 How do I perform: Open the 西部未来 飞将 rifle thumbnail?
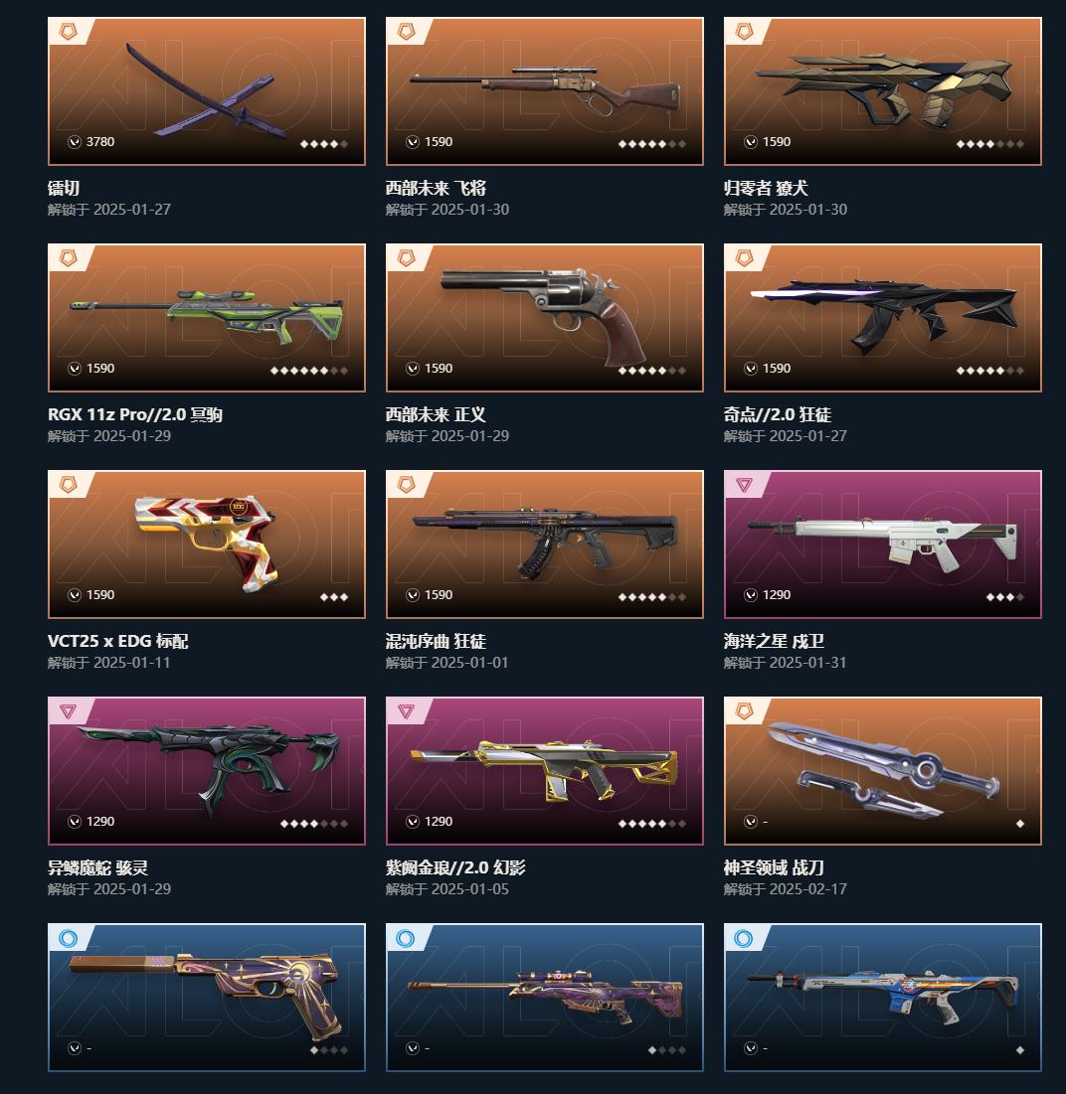pos(545,91)
